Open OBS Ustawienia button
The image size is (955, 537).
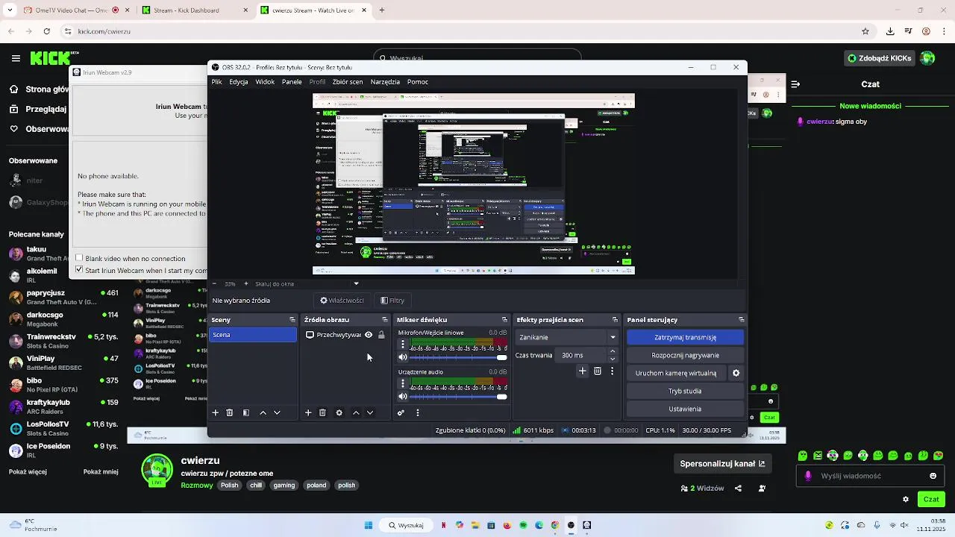(x=685, y=409)
